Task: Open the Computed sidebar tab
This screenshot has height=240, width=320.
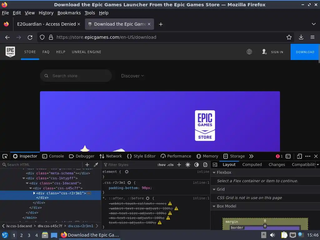Action: pos(252,165)
